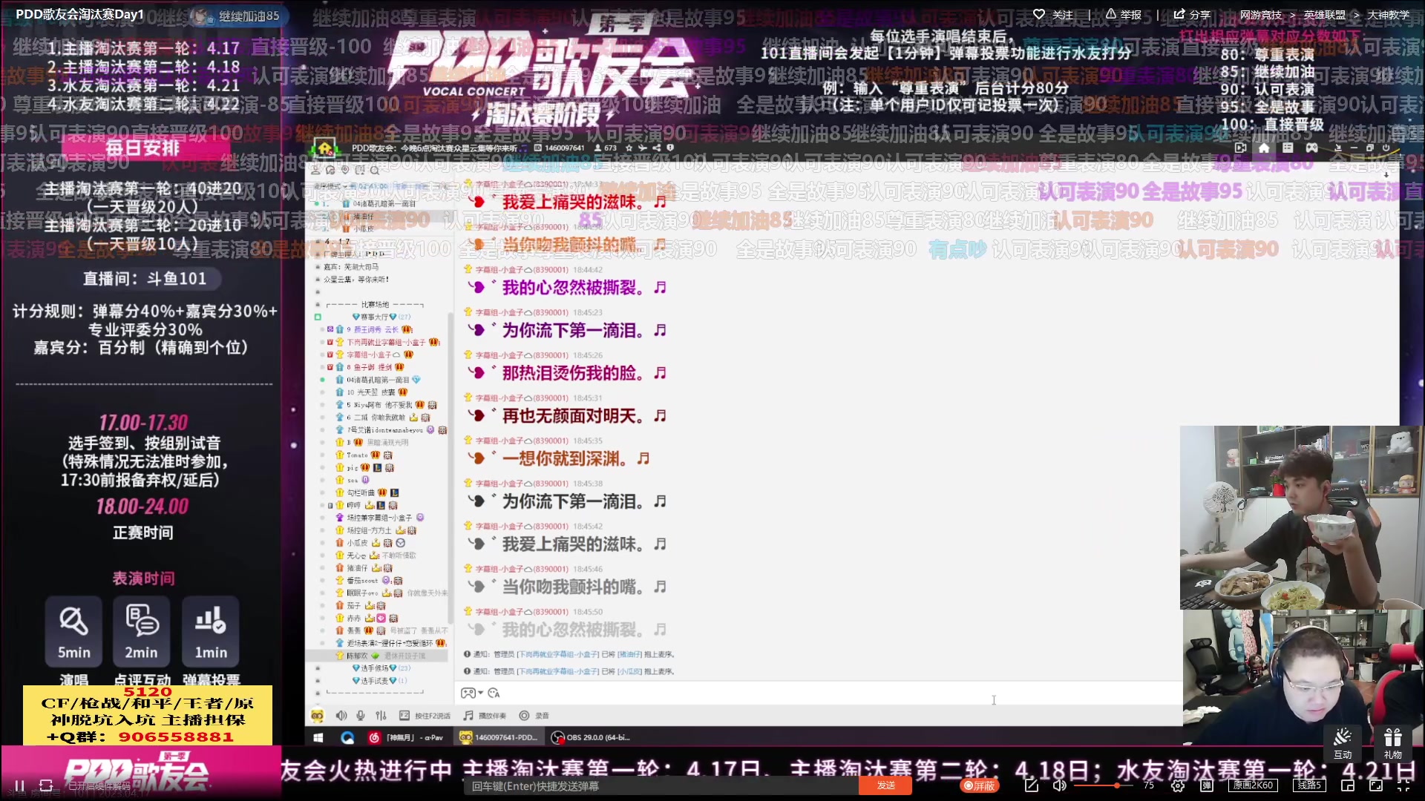Click the YY channel airplane icon
Screen dimensions: 1425x801
click(643, 148)
